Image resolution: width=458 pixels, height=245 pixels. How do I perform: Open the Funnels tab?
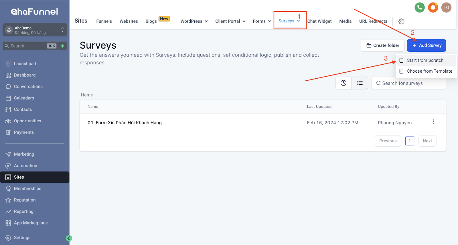tap(104, 21)
